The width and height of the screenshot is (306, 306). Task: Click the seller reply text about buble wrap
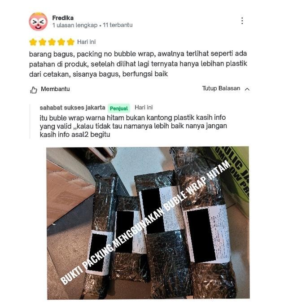point(133,126)
